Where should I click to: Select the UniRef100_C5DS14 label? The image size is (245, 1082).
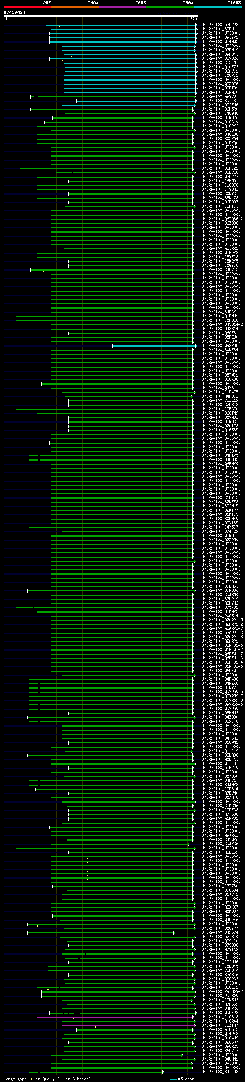pyautogui.click(x=220, y=789)
